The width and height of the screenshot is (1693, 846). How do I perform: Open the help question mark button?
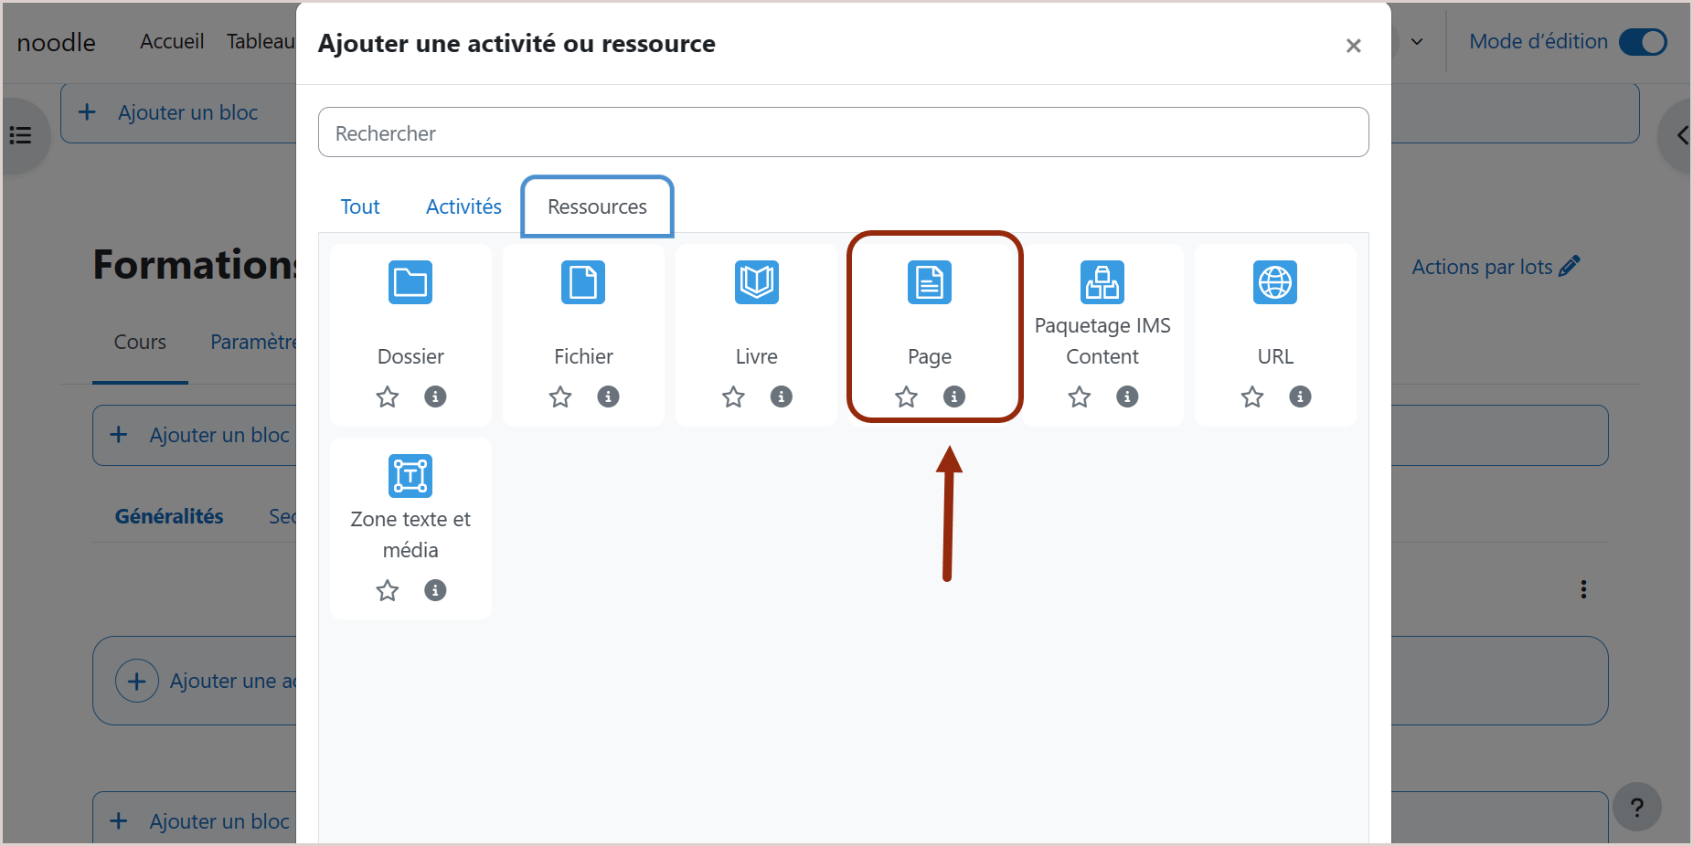click(1636, 807)
